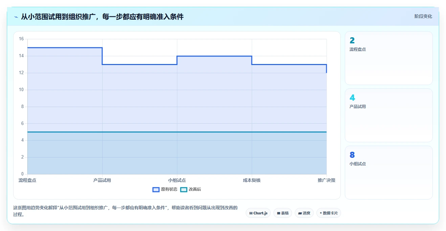446x231 pixels.
Task: Click the number 2 on 流程盘点 card
Action: pyautogui.click(x=352, y=41)
